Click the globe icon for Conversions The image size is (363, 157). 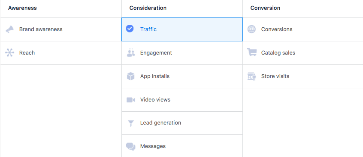pos(251,29)
